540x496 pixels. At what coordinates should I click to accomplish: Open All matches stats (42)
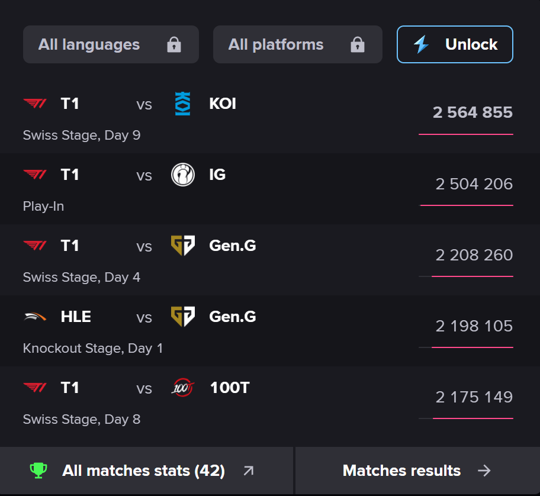(143, 471)
